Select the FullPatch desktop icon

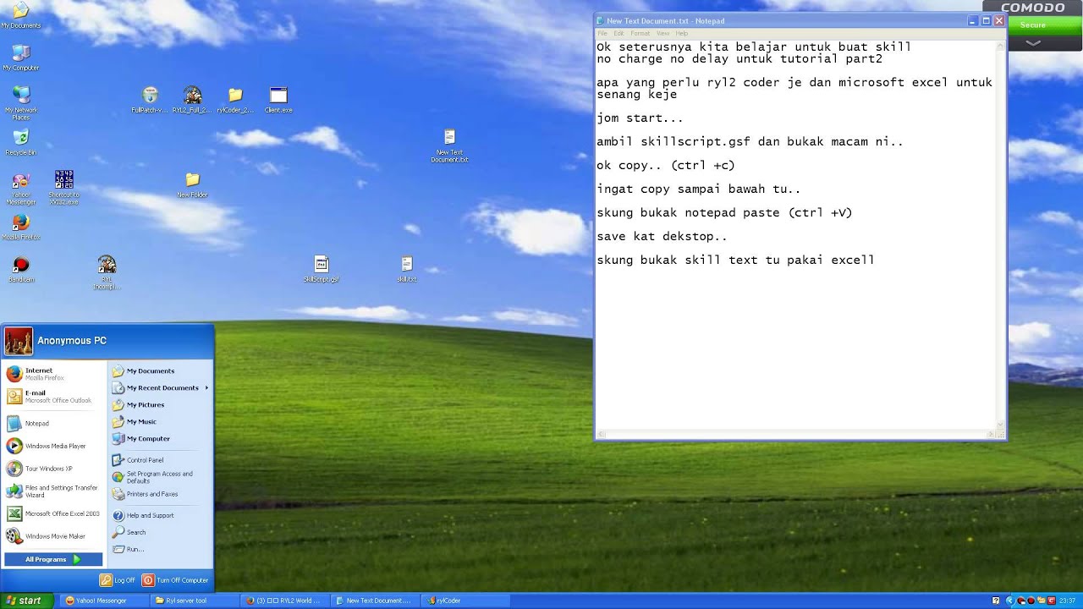click(150, 100)
